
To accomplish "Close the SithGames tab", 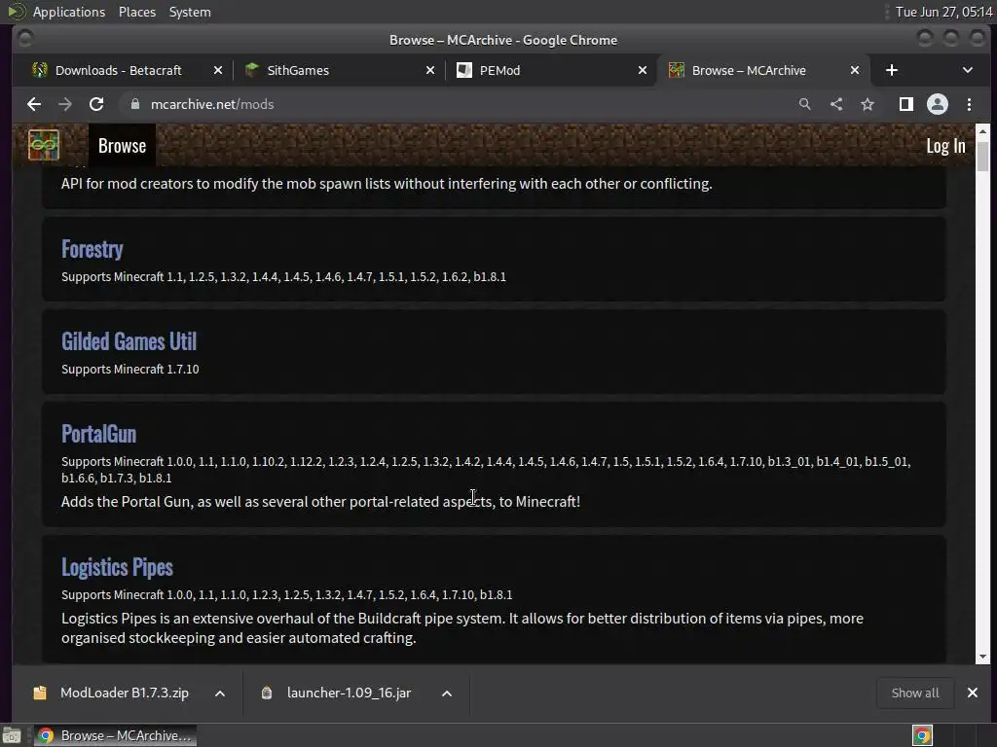I will (430, 70).
